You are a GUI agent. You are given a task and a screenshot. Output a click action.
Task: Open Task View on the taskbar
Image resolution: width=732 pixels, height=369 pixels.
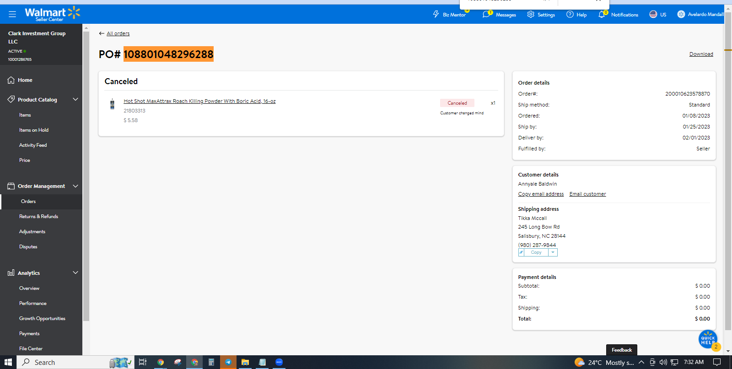click(143, 362)
